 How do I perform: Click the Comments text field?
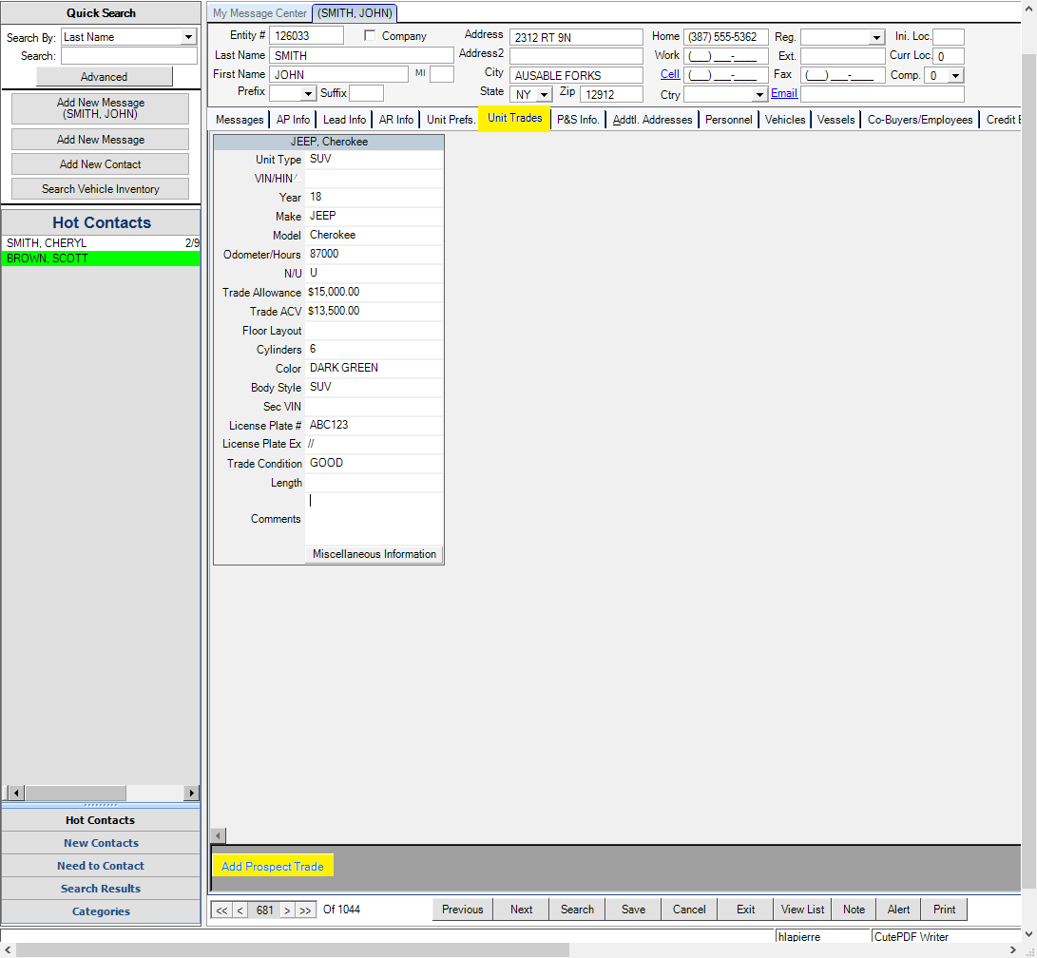point(374,518)
